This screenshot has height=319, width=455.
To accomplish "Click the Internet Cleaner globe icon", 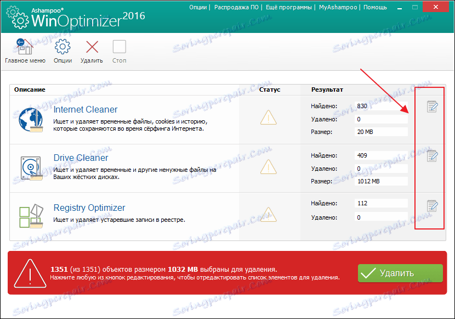I will point(31,120).
